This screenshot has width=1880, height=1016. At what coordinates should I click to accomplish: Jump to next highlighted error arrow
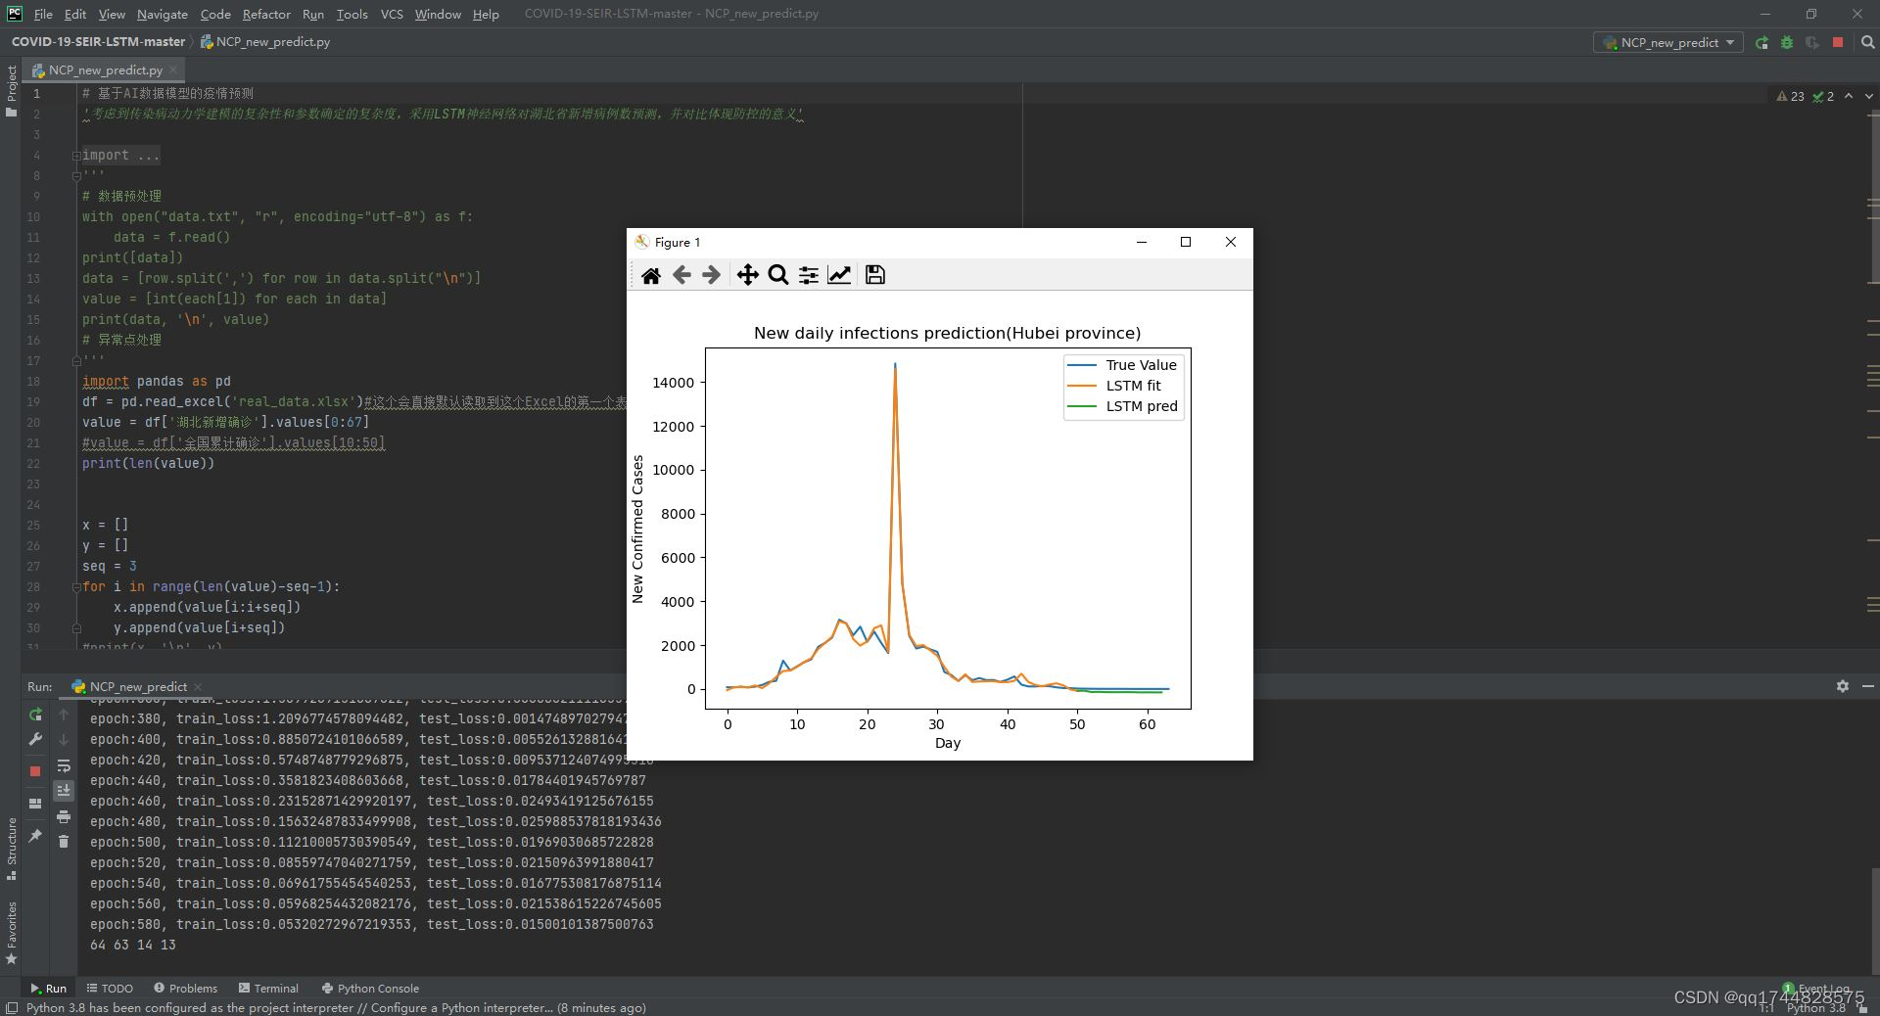(1868, 96)
